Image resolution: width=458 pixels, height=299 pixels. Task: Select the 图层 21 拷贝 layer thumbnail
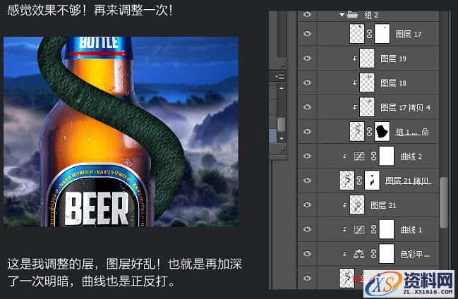tap(347, 180)
